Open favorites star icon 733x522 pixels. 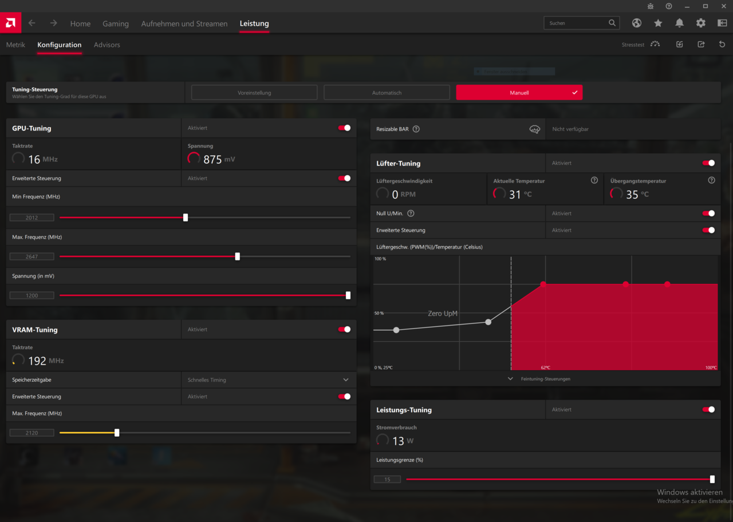(658, 23)
